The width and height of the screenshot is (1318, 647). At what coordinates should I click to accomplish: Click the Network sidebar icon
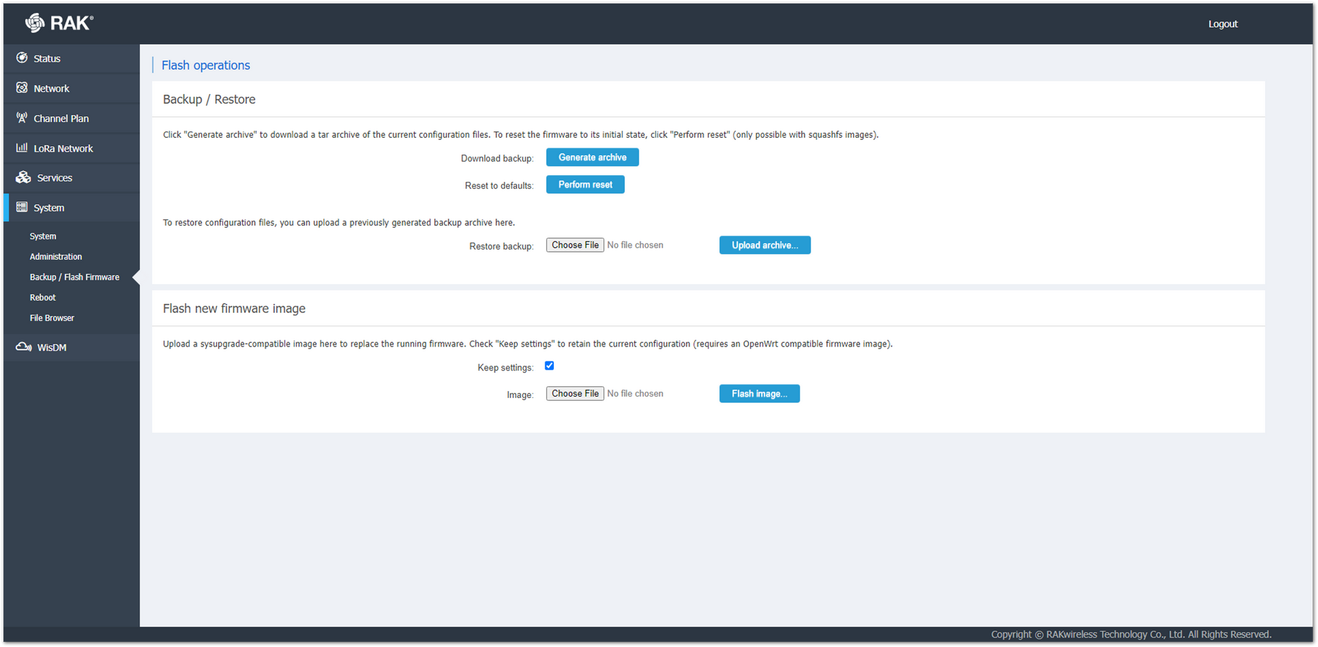[x=22, y=88]
